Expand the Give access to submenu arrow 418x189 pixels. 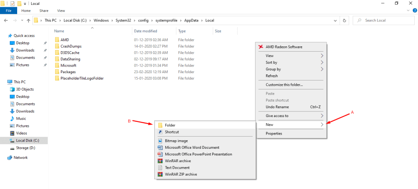pyautogui.click(x=322, y=116)
